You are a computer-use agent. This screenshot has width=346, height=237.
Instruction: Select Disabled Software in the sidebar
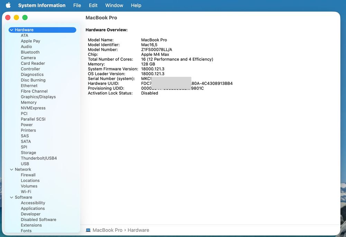tap(39, 220)
